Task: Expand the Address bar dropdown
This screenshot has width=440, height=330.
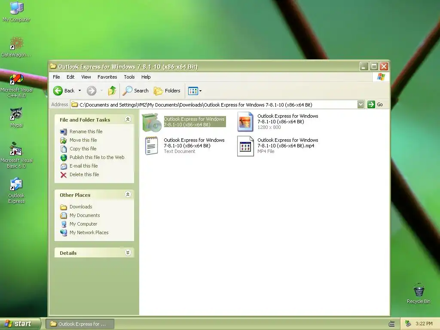Action: 361,105
